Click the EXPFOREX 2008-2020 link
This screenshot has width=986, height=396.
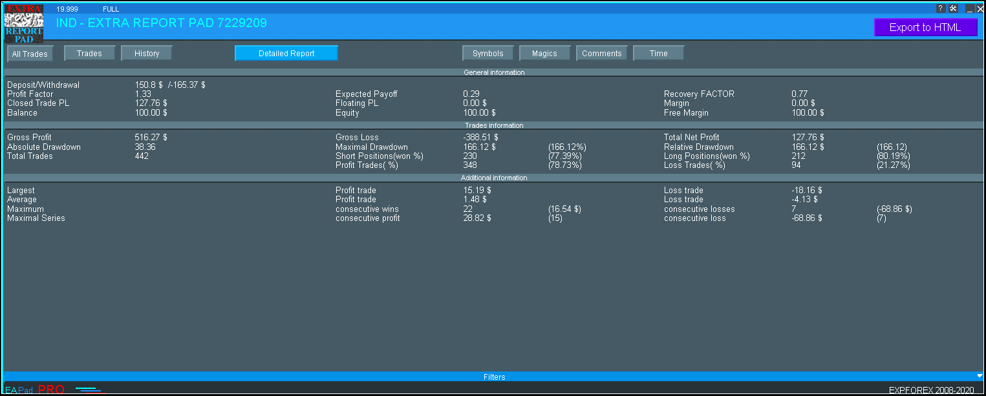931,390
